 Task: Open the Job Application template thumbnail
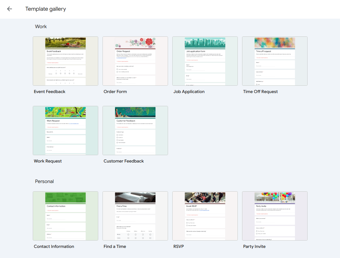click(205, 61)
